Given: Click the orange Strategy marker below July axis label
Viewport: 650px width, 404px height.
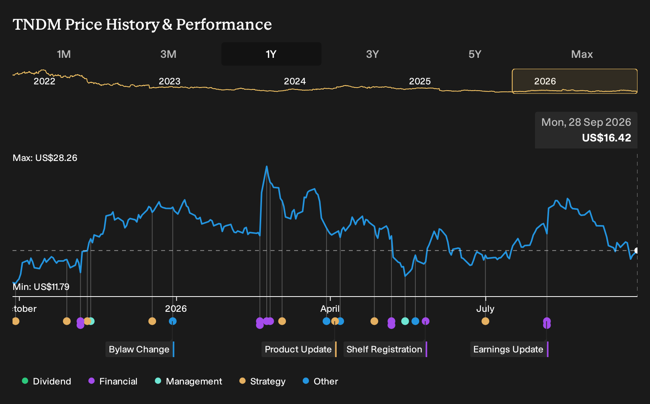Looking at the screenshot, I should tap(485, 321).
